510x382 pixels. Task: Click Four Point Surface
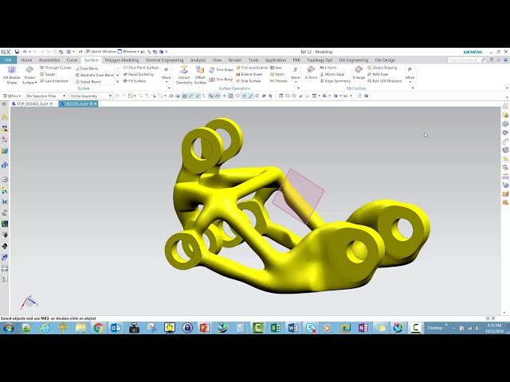[x=141, y=68]
